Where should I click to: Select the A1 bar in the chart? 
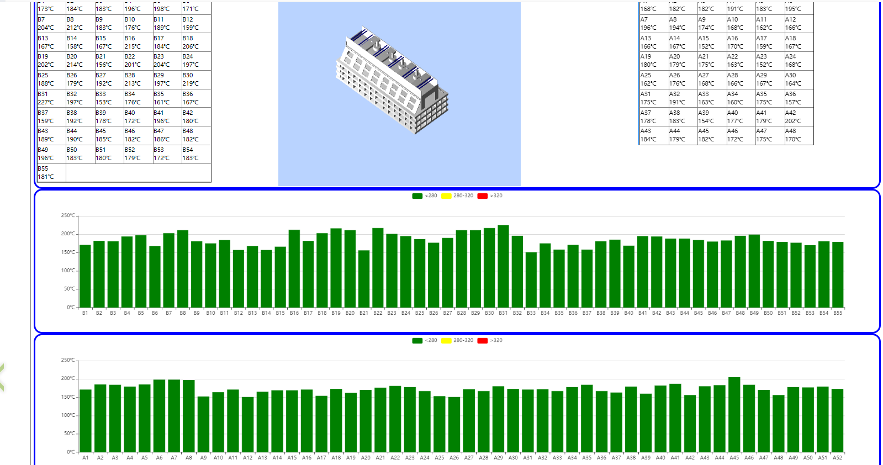click(86, 421)
